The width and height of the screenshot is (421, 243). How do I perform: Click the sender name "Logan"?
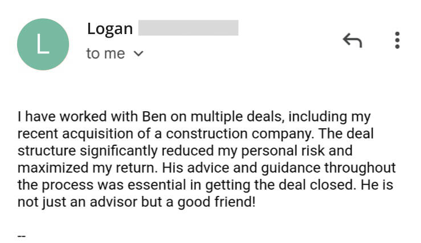pos(110,28)
